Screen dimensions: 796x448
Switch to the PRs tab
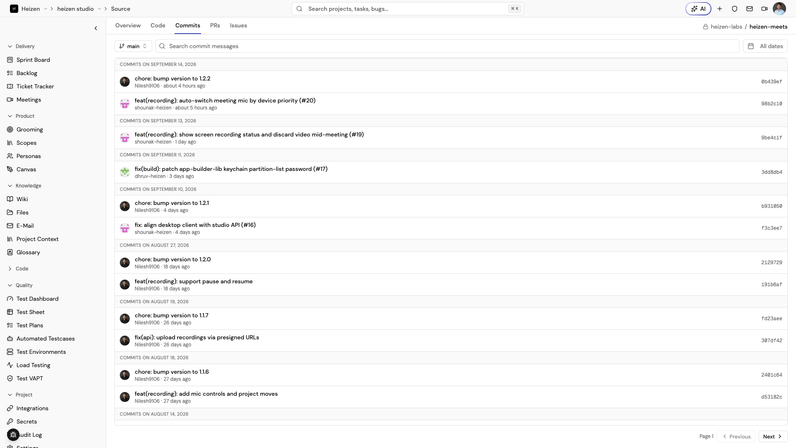point(215,25)
